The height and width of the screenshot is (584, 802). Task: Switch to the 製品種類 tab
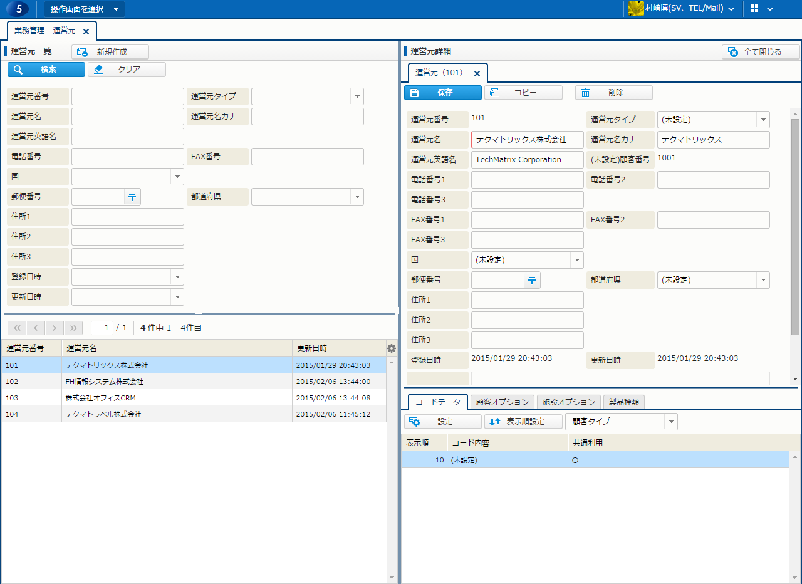point(623,402)
